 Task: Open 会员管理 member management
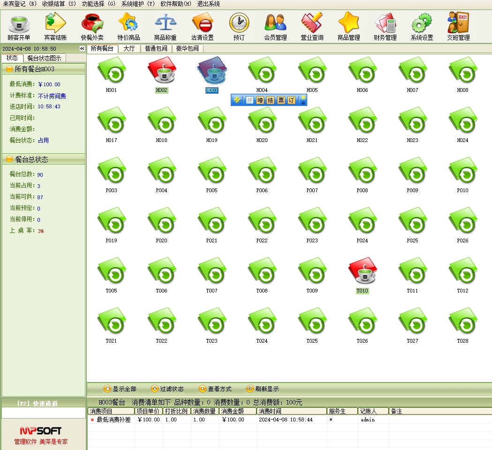point(275,26)
